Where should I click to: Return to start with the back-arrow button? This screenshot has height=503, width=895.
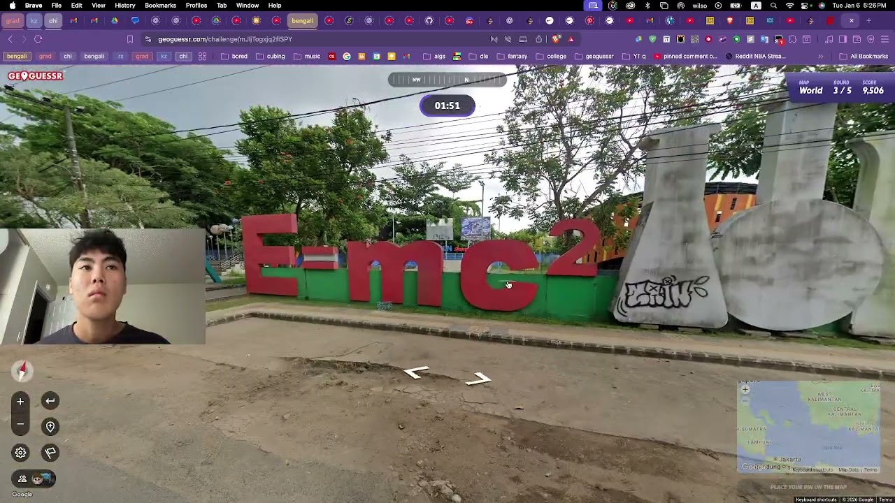point(50,401)
